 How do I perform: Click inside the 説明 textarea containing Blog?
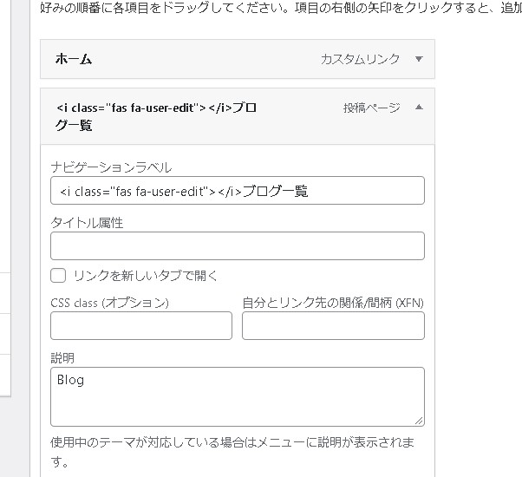[x=237, y=396]
